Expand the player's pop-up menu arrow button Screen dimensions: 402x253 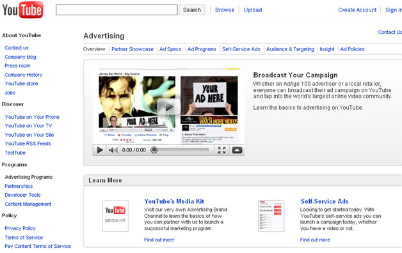(x=237, y=150)
